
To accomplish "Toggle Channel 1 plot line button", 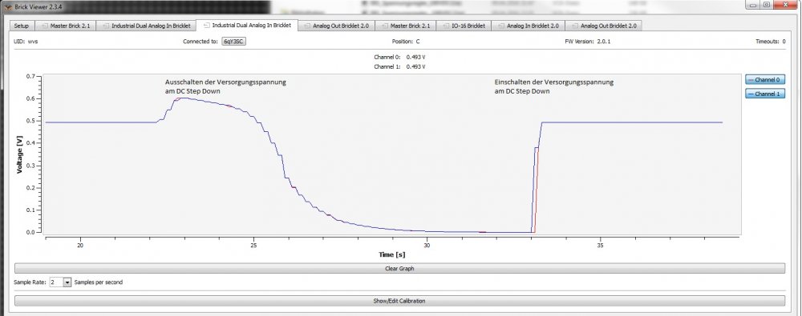I will 764,94.
